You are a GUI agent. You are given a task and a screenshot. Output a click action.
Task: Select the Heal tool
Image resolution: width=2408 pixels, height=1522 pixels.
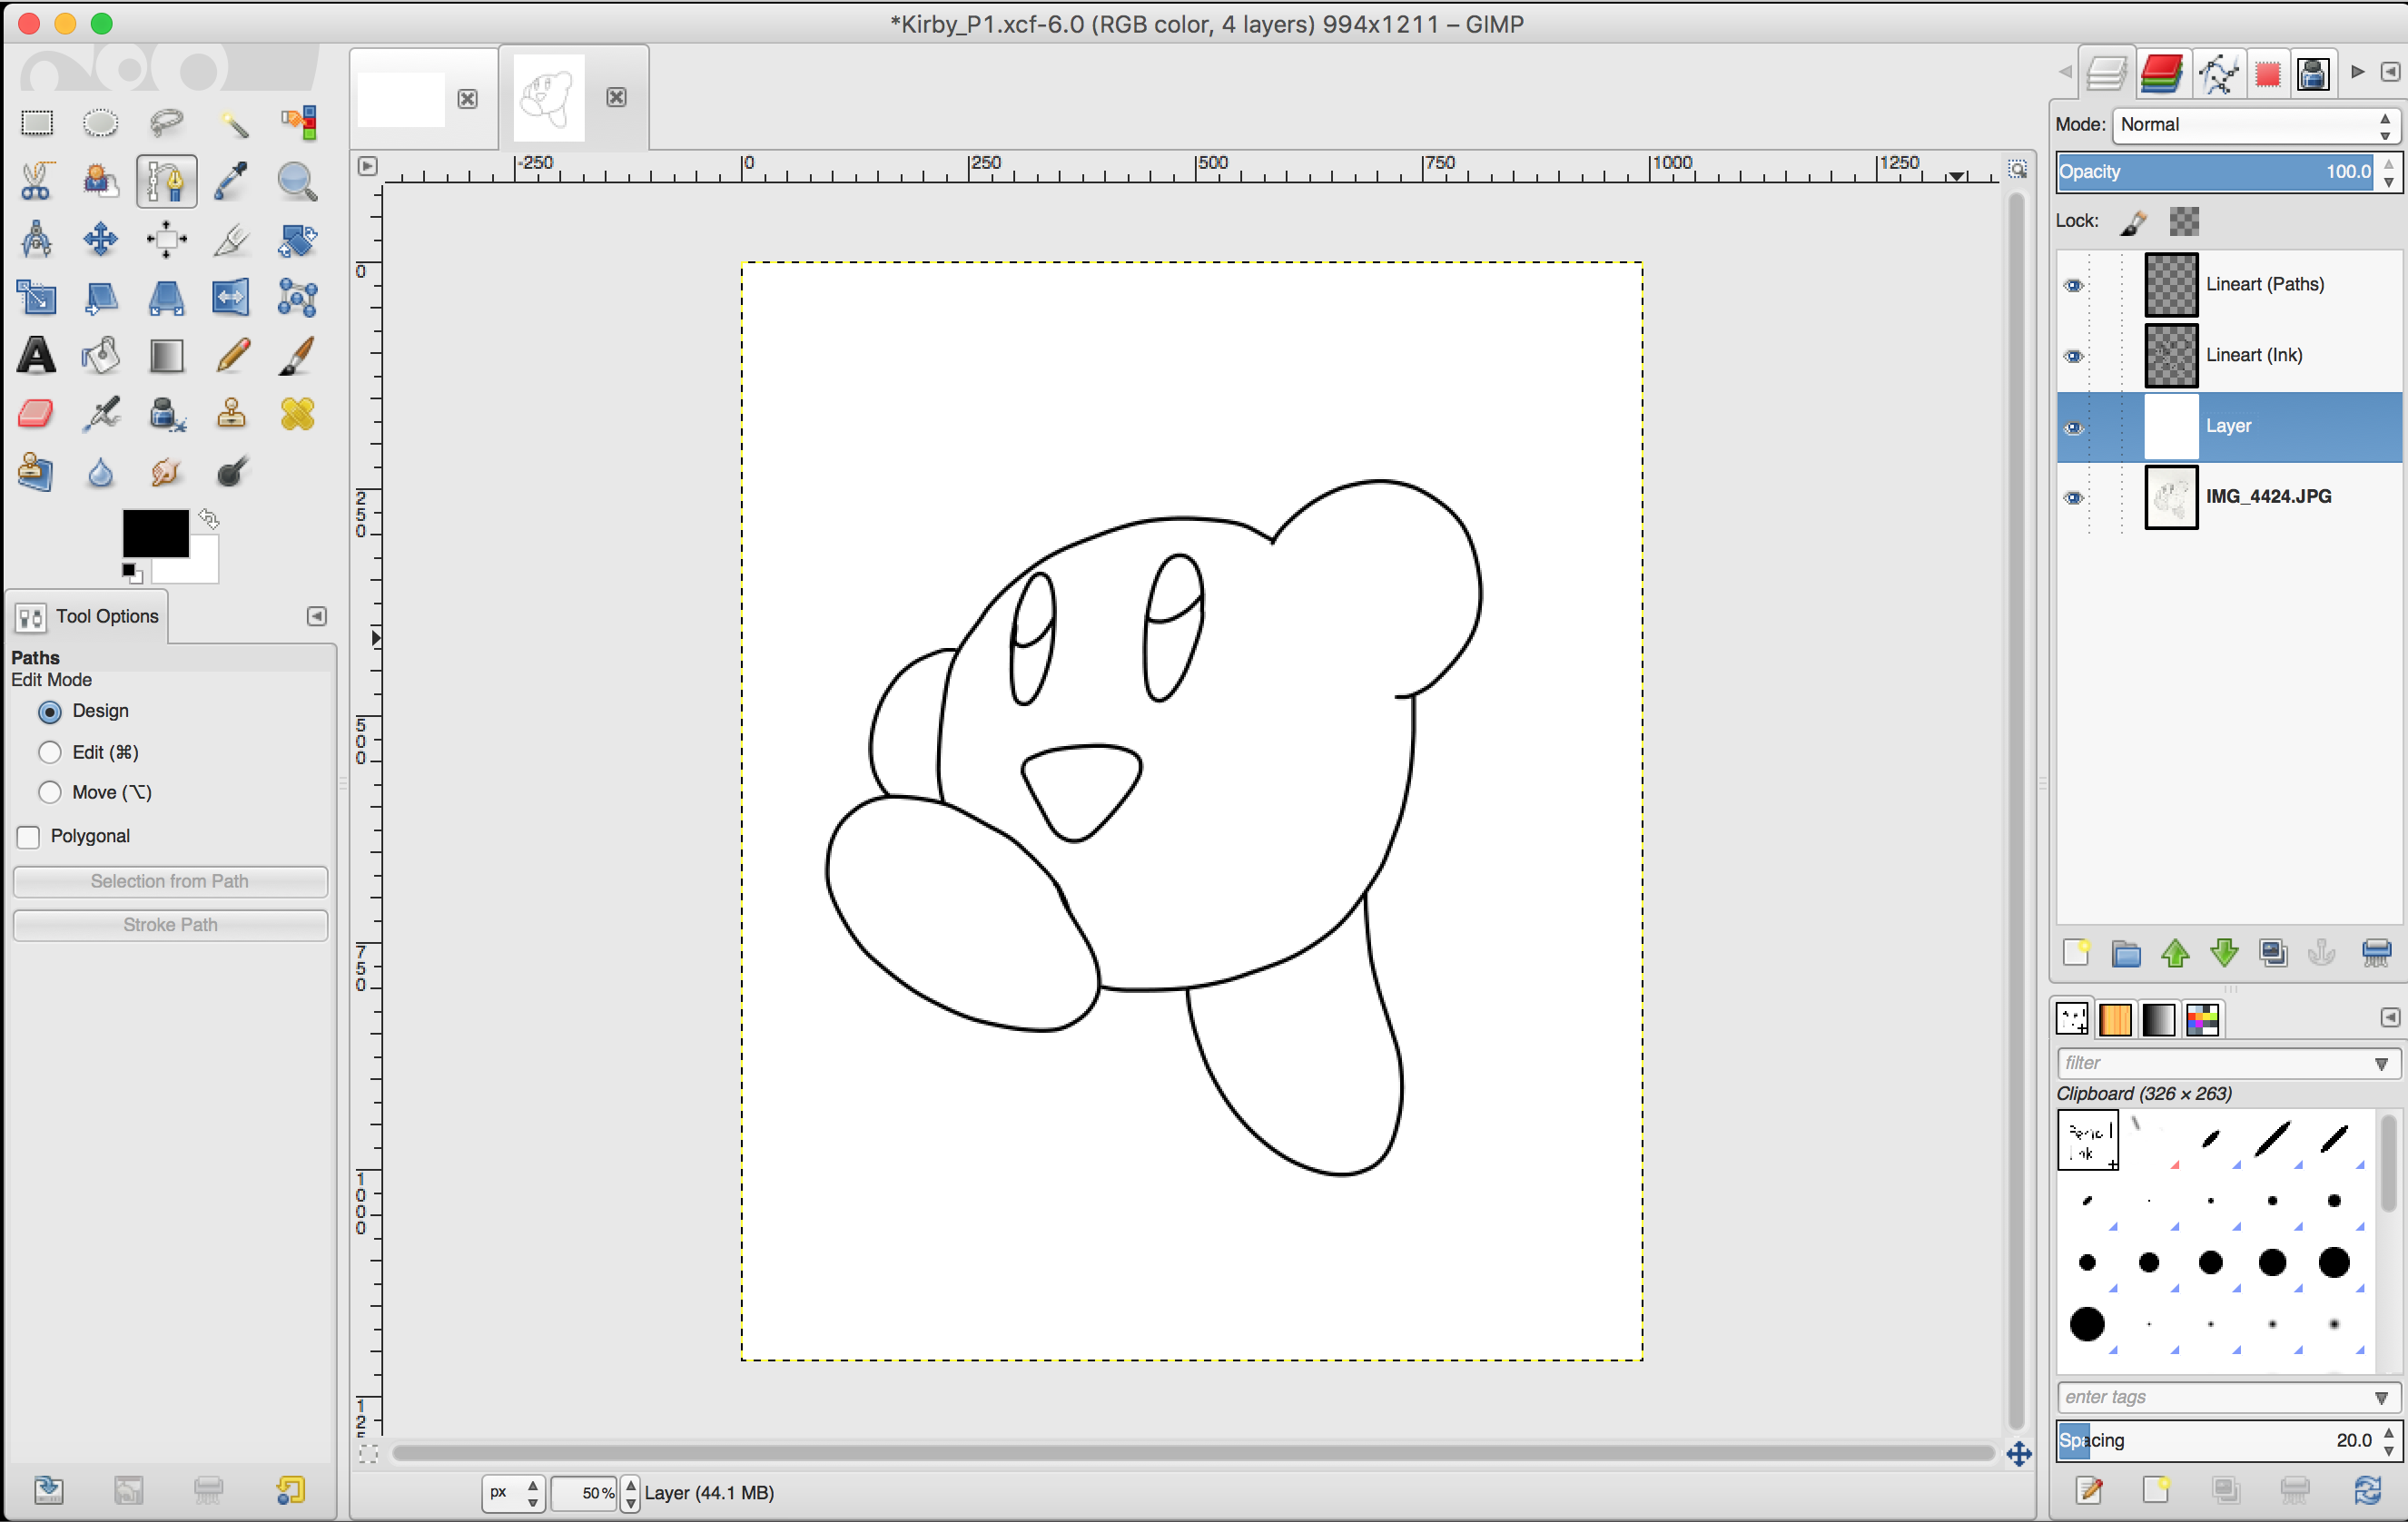tap(297, 413)
